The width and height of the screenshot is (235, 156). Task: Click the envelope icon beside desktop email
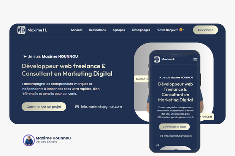[x=77, y=107]
